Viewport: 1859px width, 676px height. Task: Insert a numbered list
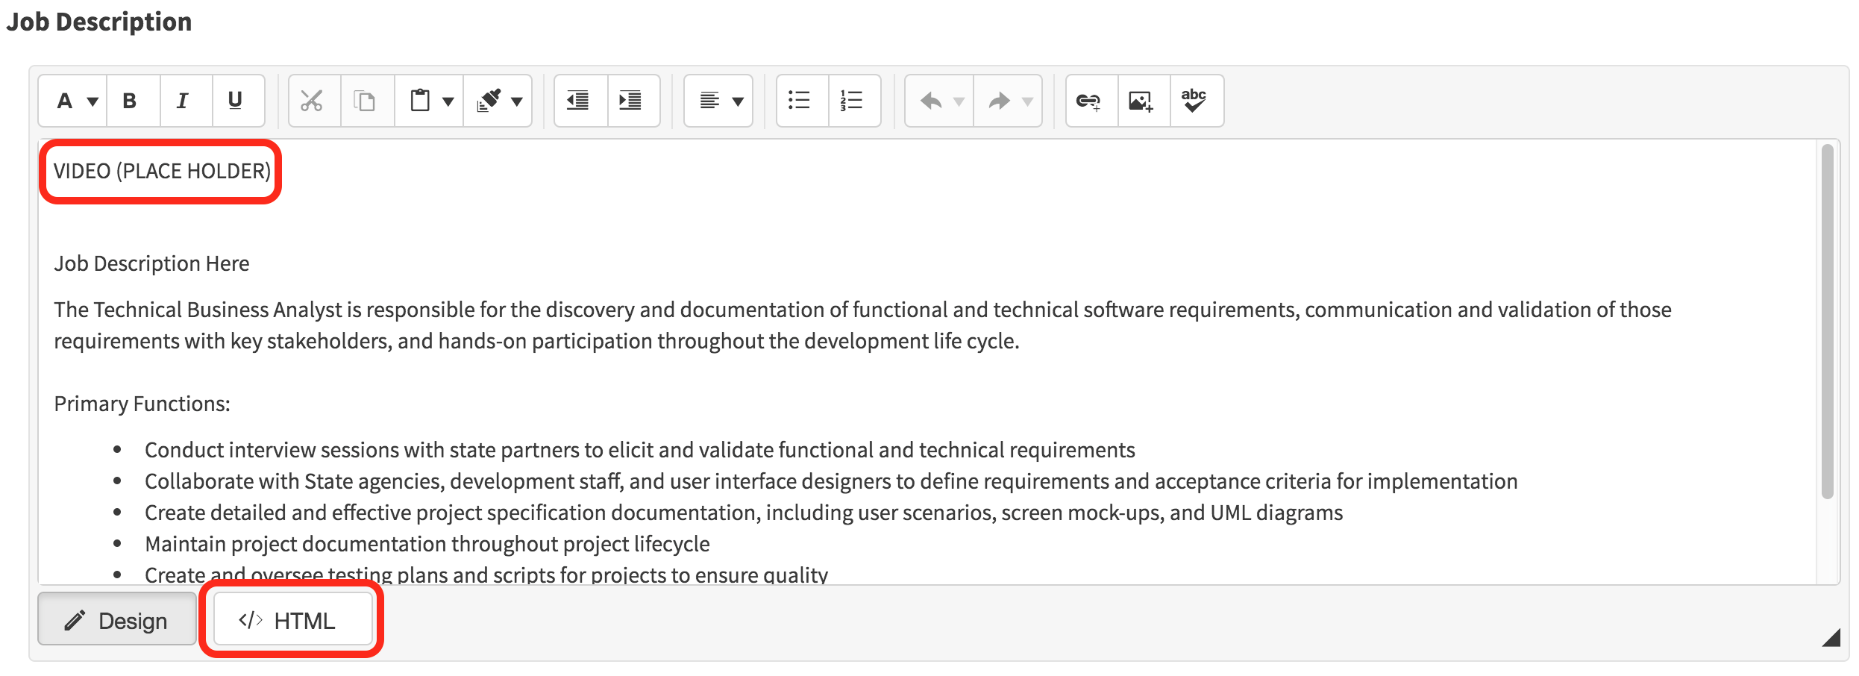click(x=851, y=101)
